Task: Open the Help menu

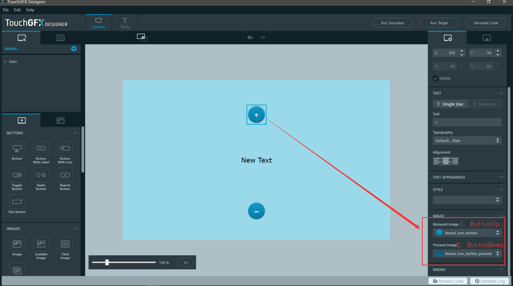Action: click(30, 10)
